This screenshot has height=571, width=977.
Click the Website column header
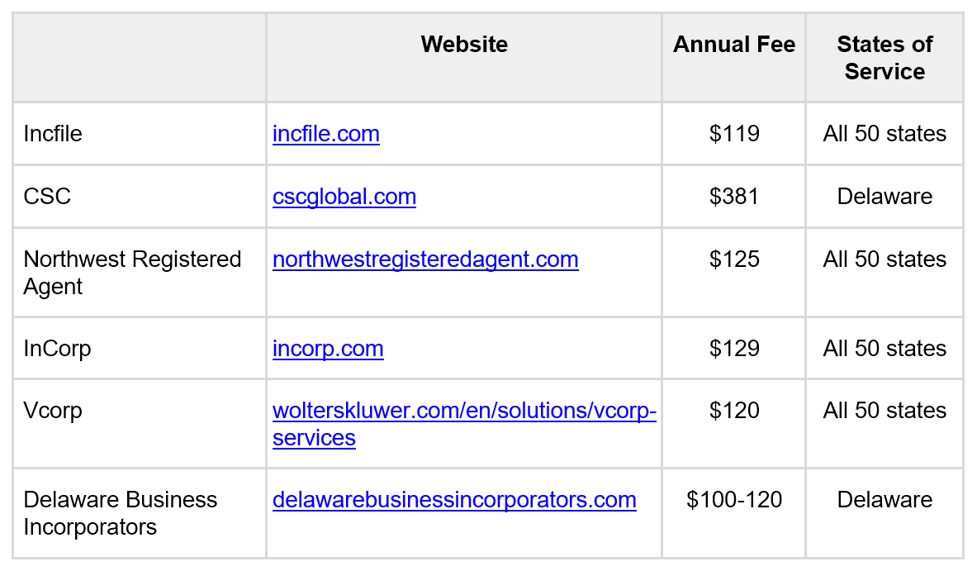click(464, 44)
